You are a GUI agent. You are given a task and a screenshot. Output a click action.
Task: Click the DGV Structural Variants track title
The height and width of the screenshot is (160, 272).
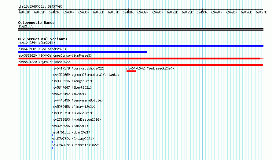43,39
